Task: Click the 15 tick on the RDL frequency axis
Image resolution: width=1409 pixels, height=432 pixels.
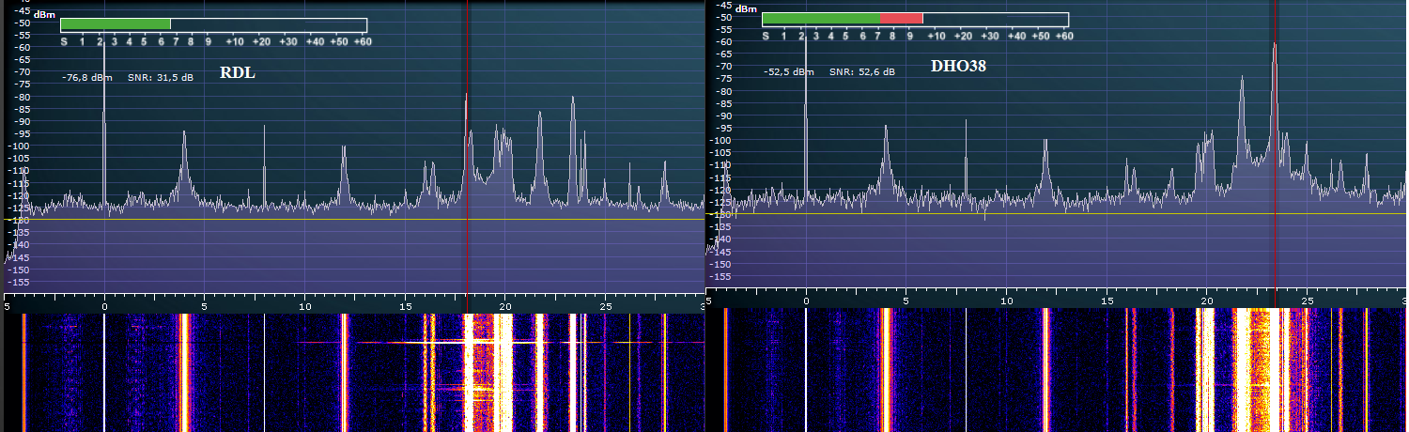Action: click(405, 307)
